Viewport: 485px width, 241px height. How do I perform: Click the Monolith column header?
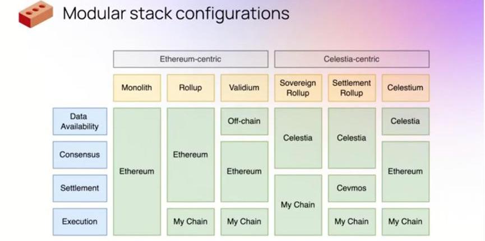point(137,88)
